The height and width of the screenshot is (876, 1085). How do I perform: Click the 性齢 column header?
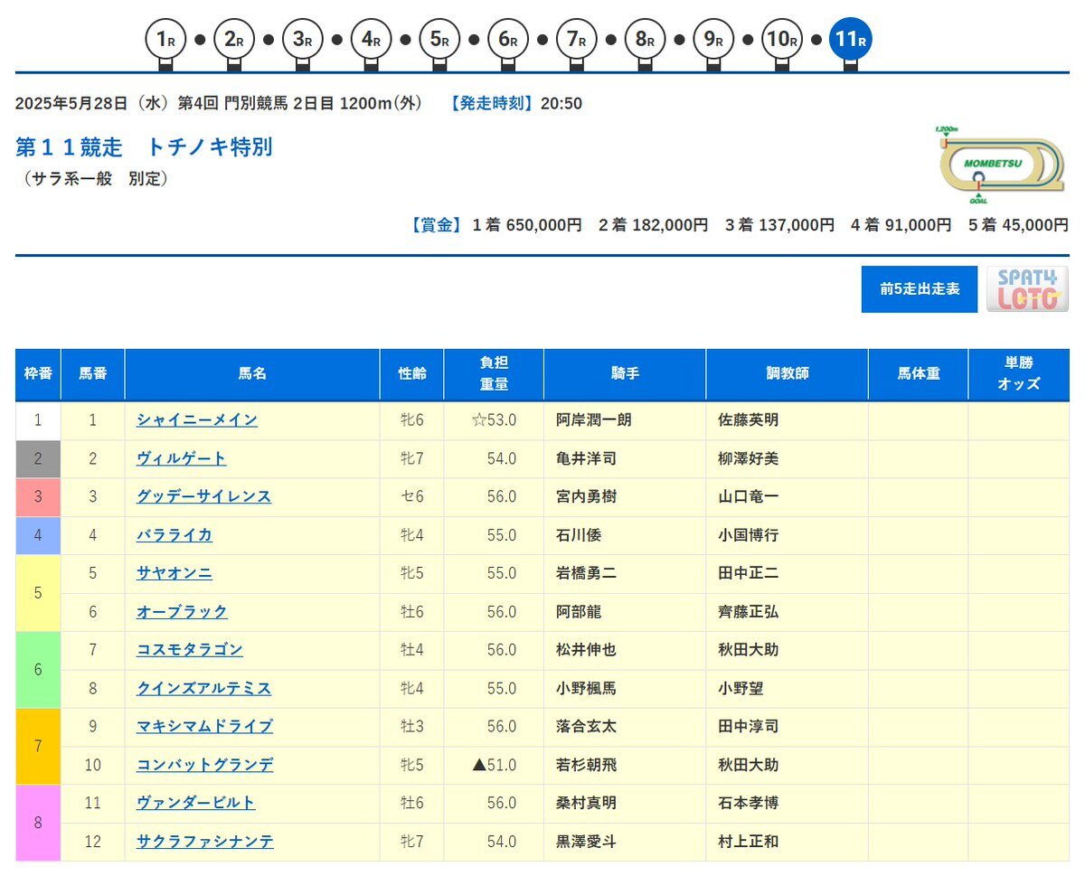tap(412, 374)
